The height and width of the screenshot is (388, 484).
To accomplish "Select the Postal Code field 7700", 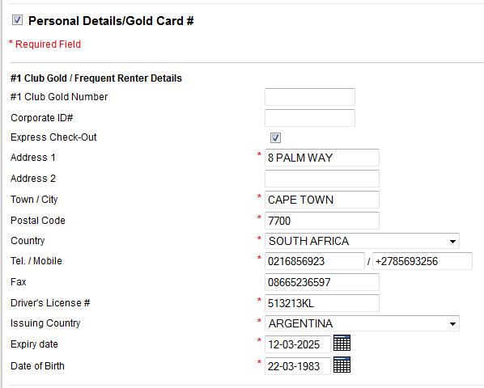I will [322, 221].
